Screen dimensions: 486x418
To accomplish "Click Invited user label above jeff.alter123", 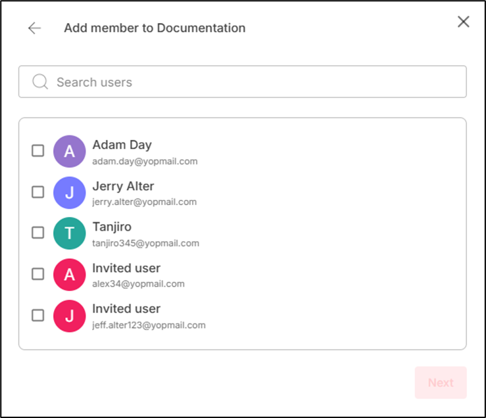I will 126,309.
